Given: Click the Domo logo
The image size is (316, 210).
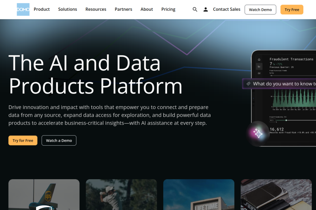Looking at the screenshot, I should tap(23, 10).
